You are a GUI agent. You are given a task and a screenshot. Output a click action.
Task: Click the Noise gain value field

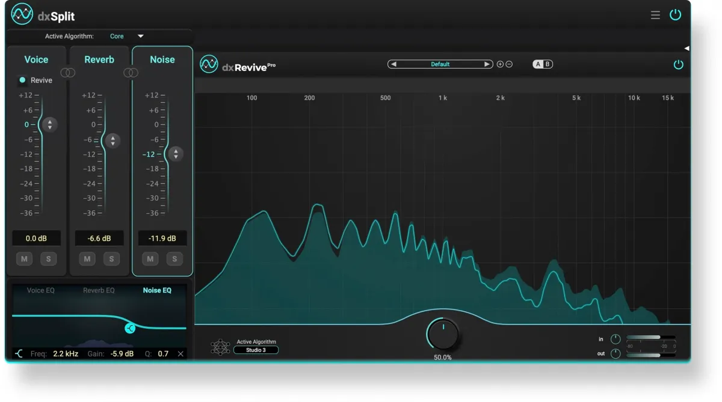(x=162, y=239)
